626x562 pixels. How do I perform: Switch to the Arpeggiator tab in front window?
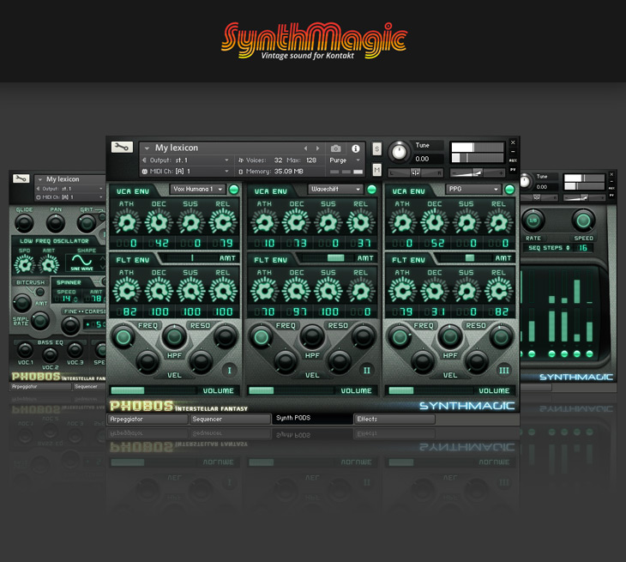[147, 419]
